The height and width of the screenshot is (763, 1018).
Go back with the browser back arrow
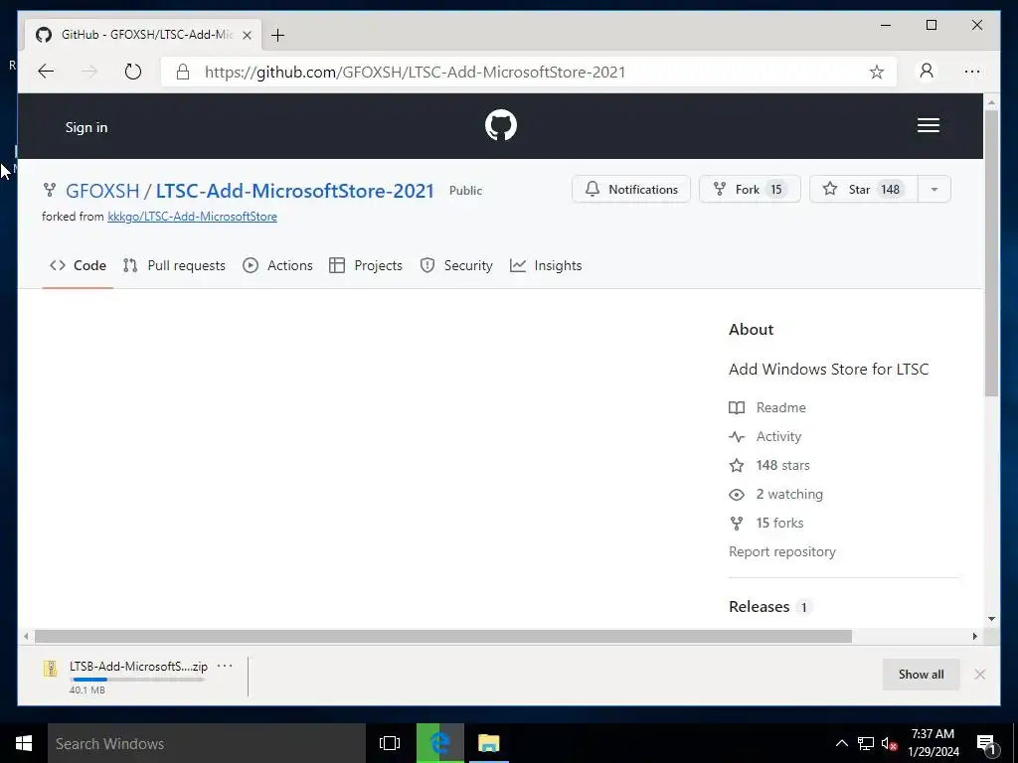pos(46,72)
